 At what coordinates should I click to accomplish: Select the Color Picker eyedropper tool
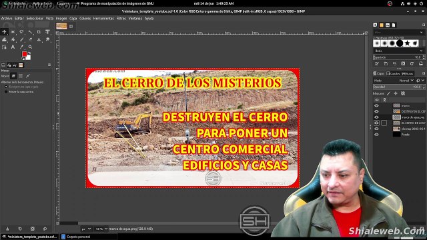click(21, 47)
